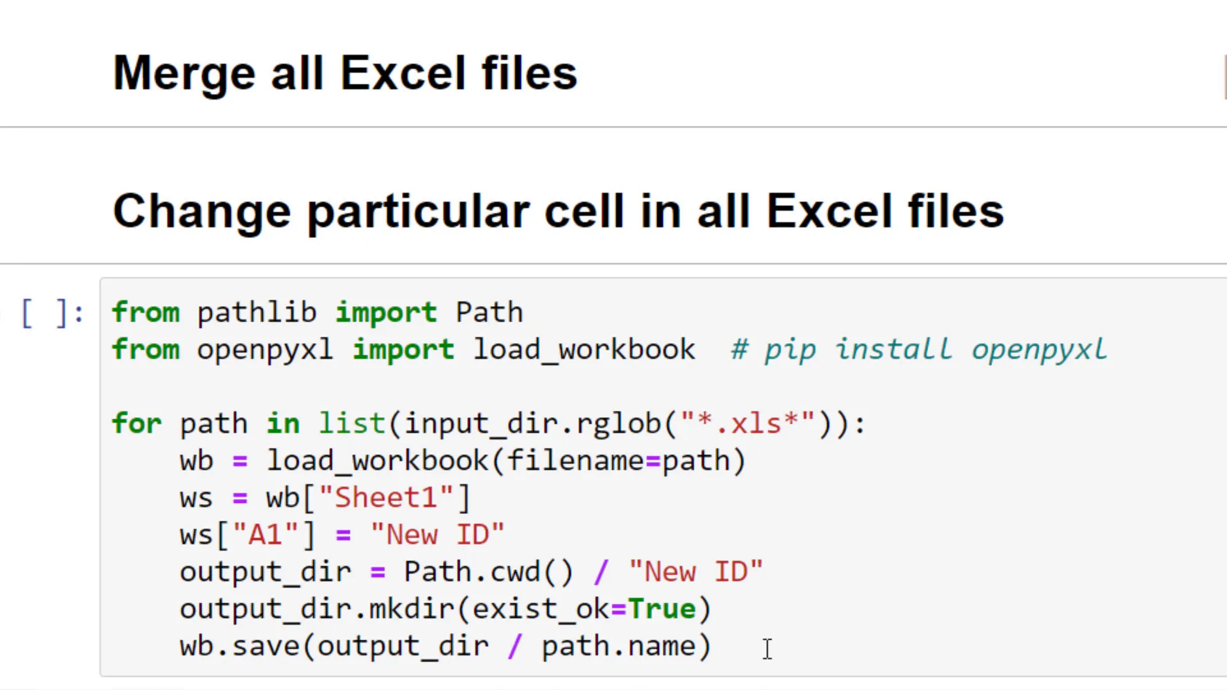Click the string '*.xls*' in the rglob call

(x=746, y=423)
